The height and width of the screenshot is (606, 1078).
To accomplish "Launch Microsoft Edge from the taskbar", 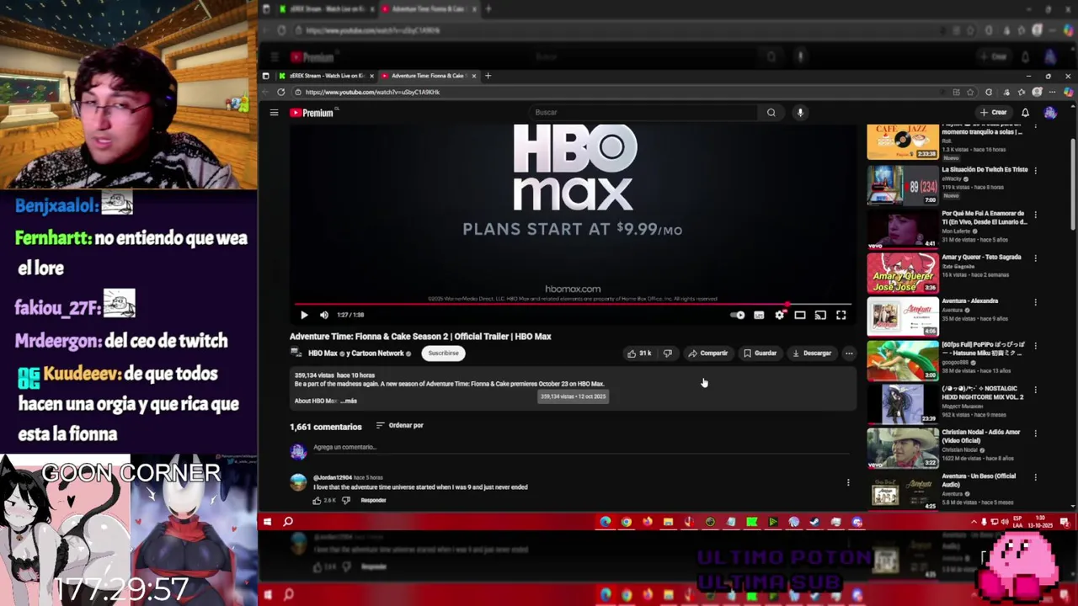I will (606, 522).
